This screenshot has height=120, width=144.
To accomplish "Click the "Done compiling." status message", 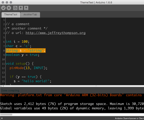I will pyautogui.click(x=10, y=90).
